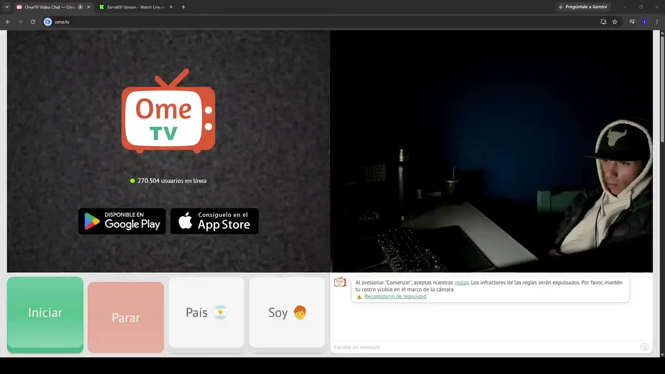Open the Chrome three-dot menu
The height and width of the screenshot is (374, 665).
coord(657,22)
